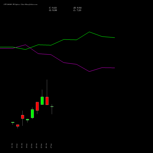Click the "14 Oct" date axis label

pos(12,146)
